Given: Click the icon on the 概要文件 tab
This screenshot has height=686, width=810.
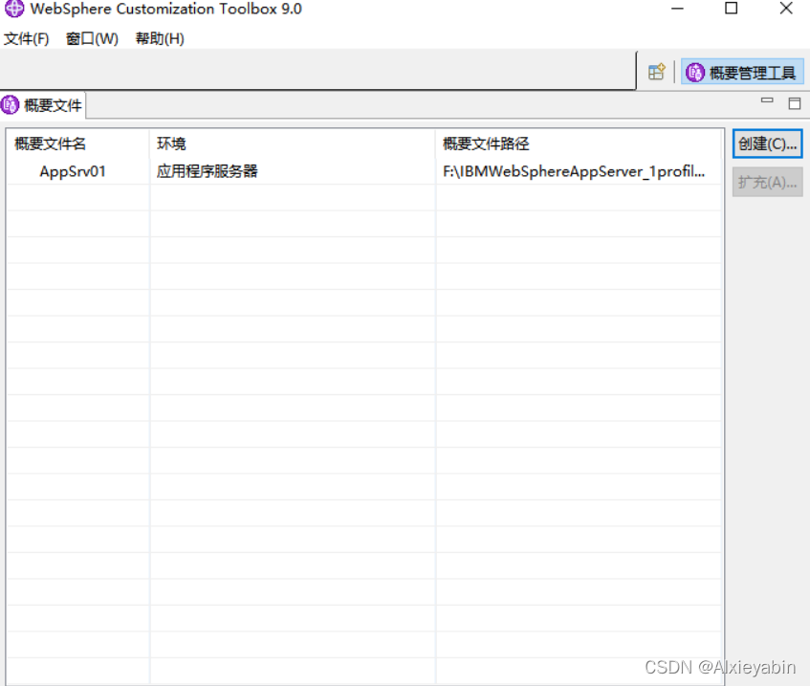Looking at the screenshot, I should click(x=11, y=105).
